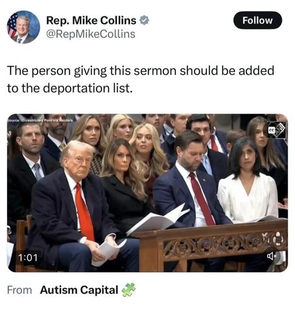Follow Rep. Mike Collins
295x310 pixels.
[258, 20]
